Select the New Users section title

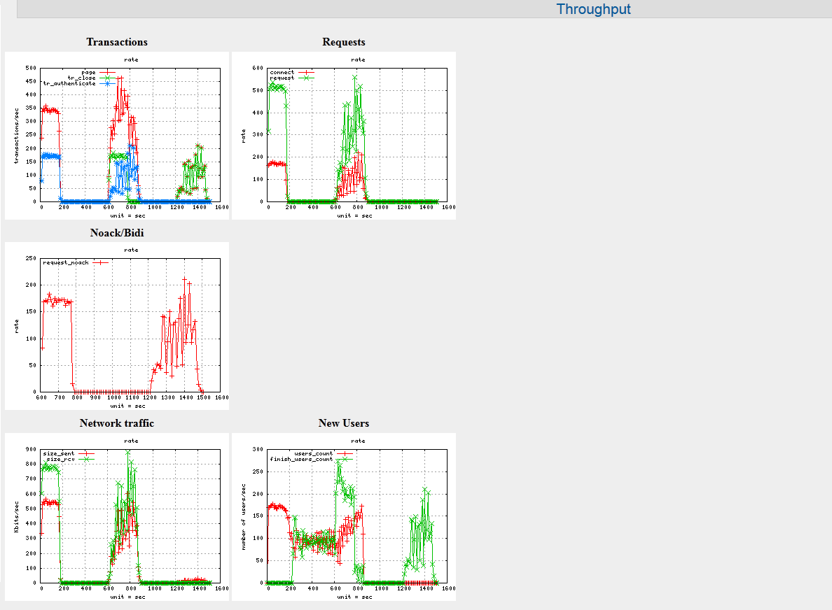(x=344, y=423)
